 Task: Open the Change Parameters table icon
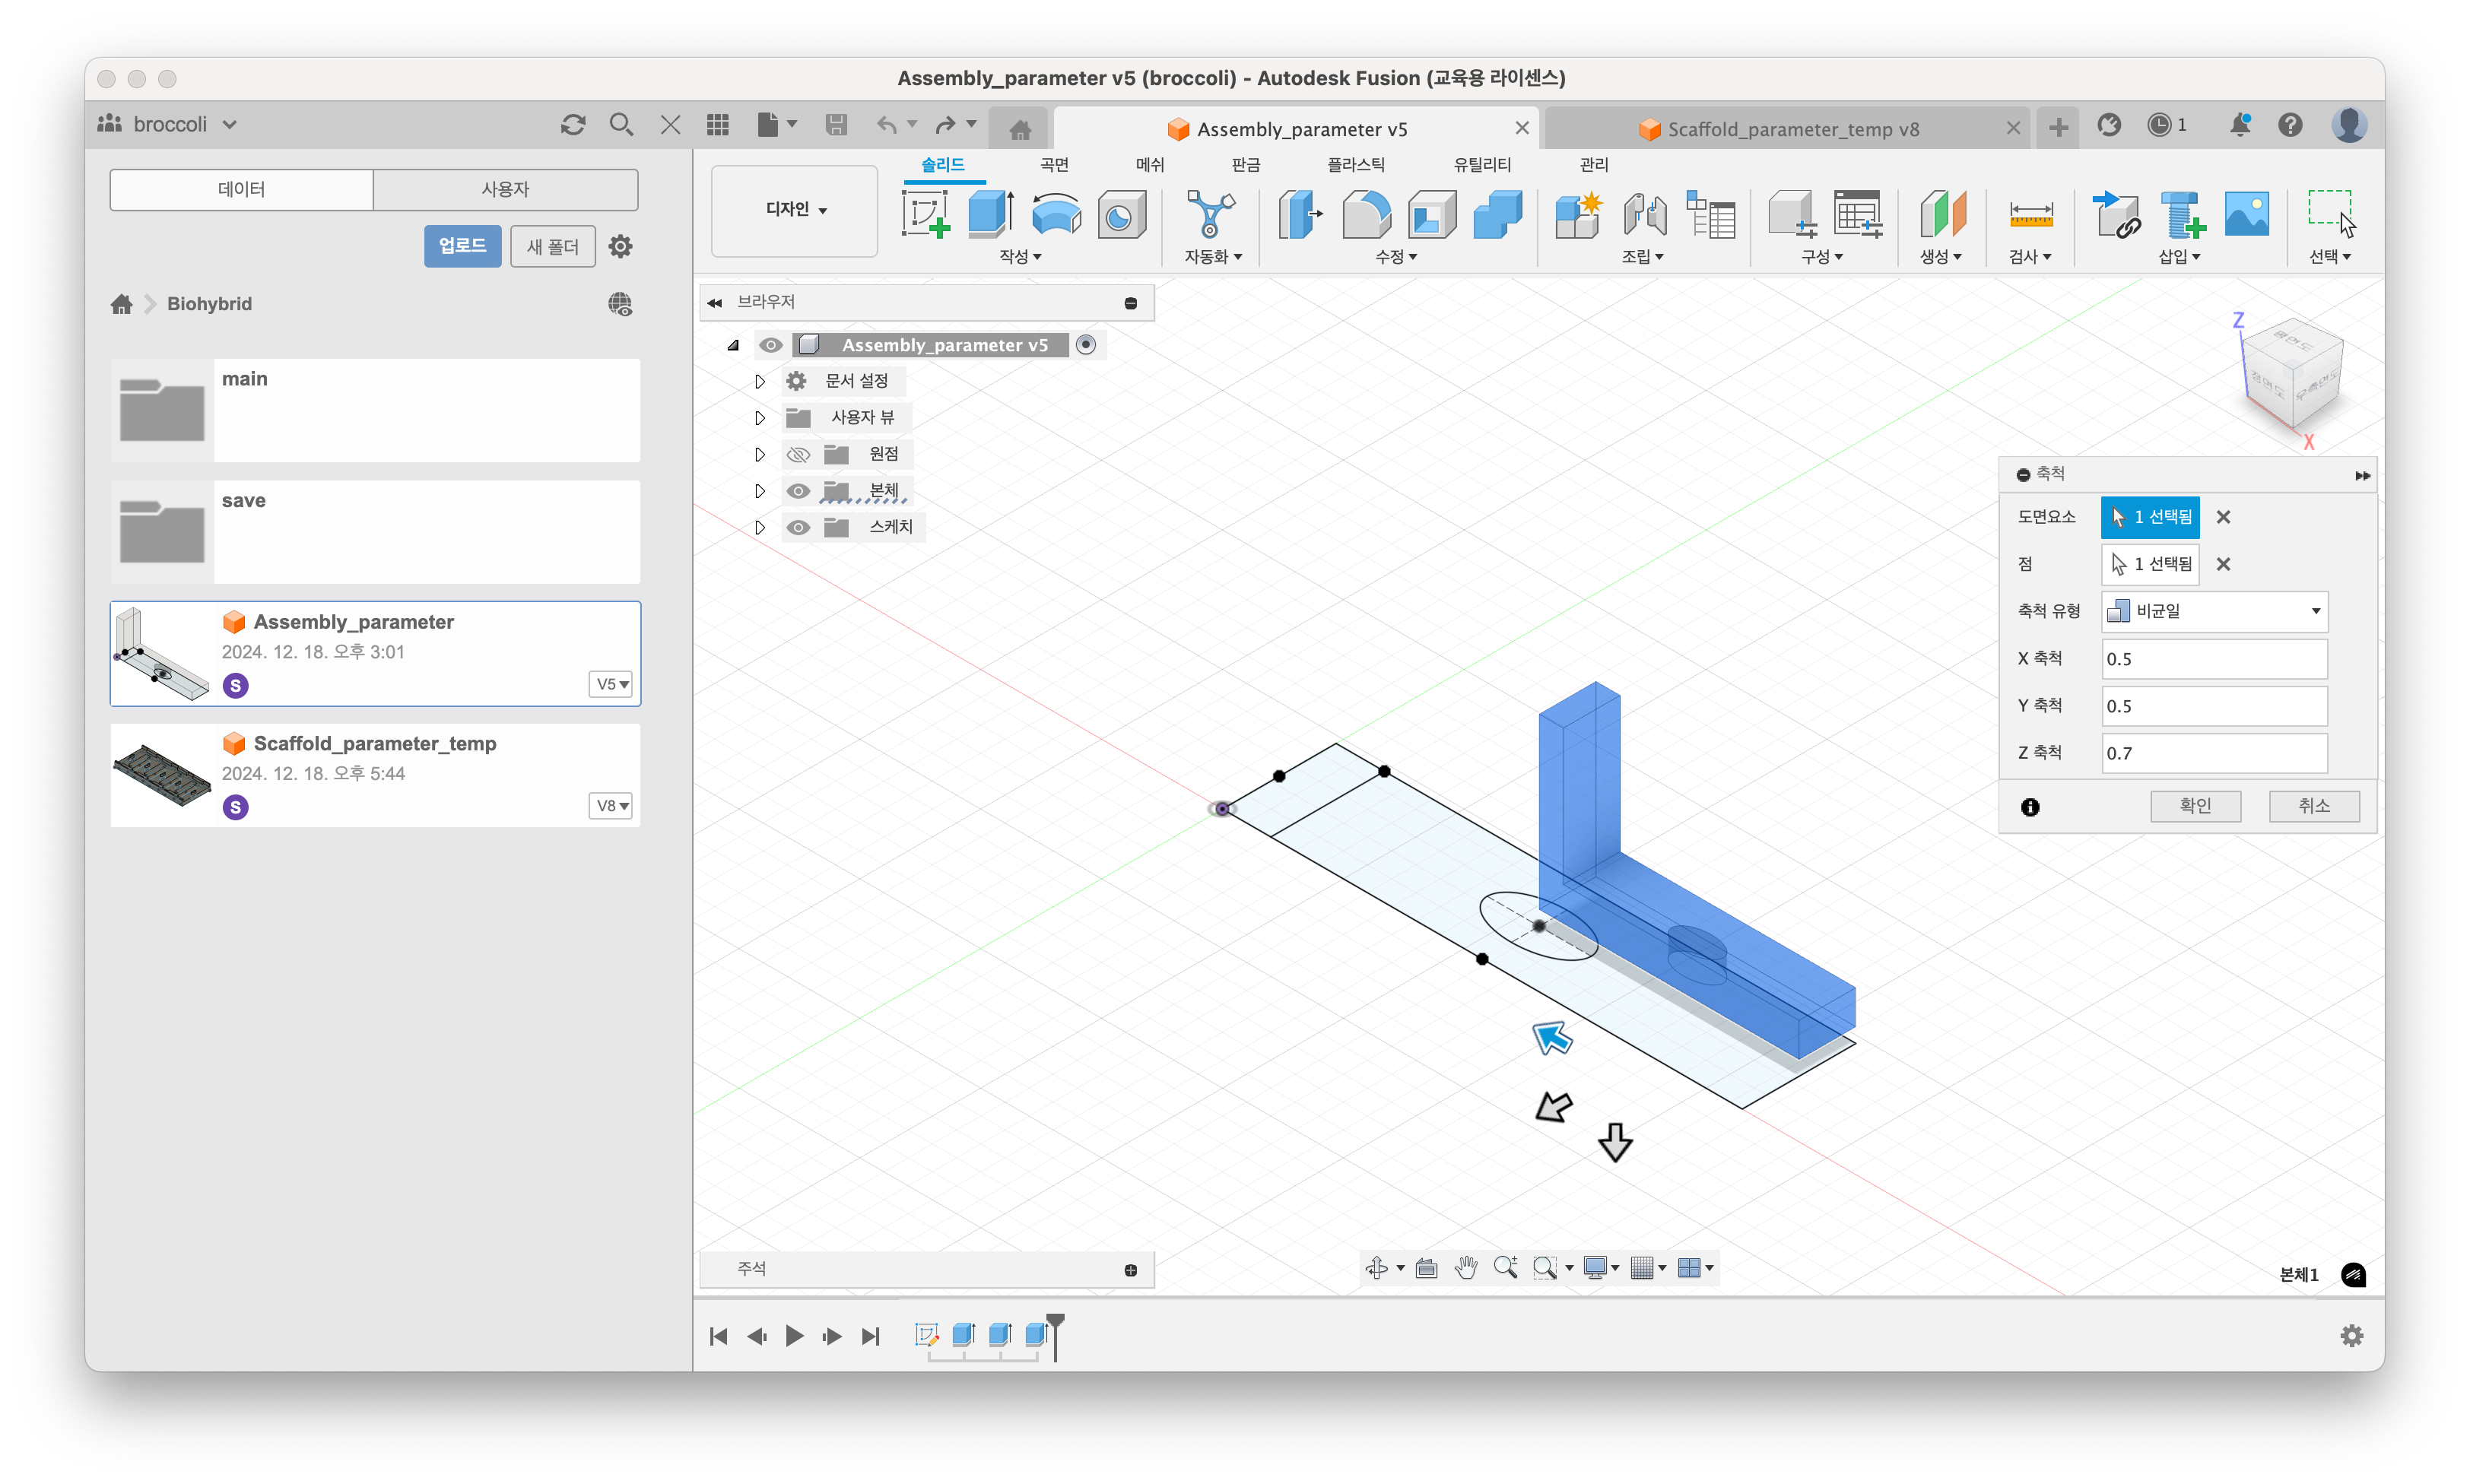pos(1858,214)
